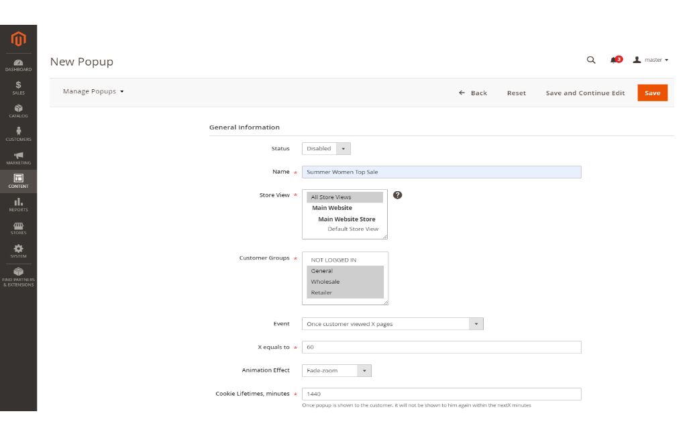Open the notifications bell icon
687x436 pixels.
[x=616, y=60]
